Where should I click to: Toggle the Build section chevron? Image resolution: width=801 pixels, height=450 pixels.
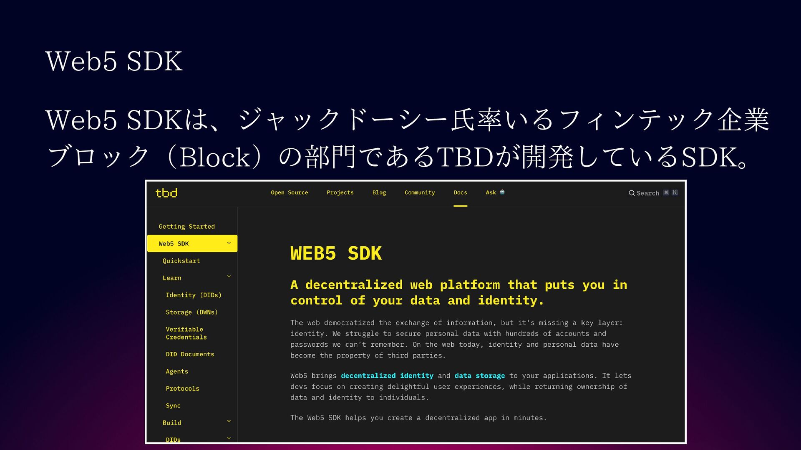tap(229, 422)
